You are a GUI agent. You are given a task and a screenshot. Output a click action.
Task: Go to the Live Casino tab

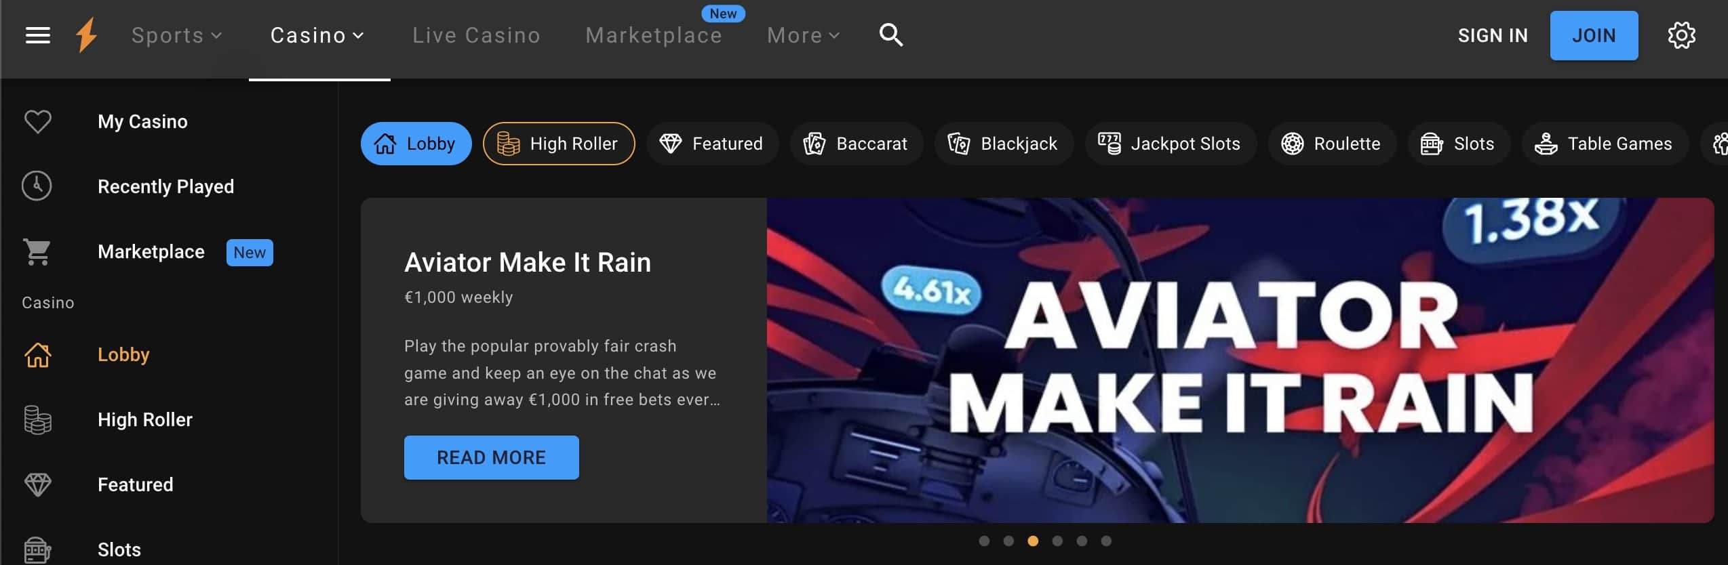click(x=476, y=35)
